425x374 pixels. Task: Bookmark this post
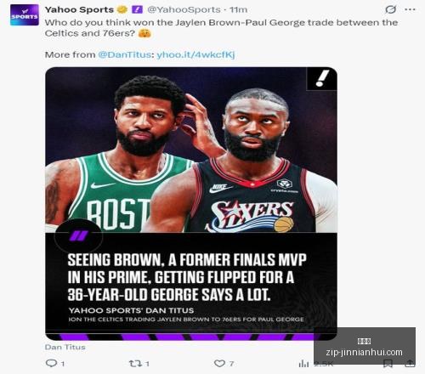388,364
